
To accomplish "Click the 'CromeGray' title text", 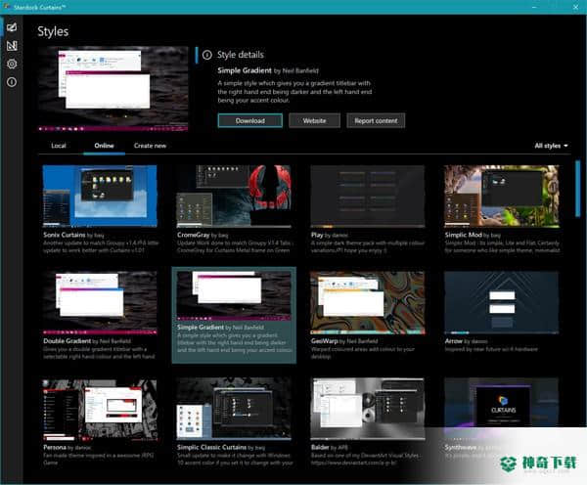I will [193, 235].
